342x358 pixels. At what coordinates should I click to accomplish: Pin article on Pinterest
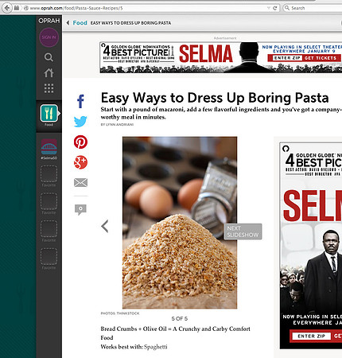(80, 142)
